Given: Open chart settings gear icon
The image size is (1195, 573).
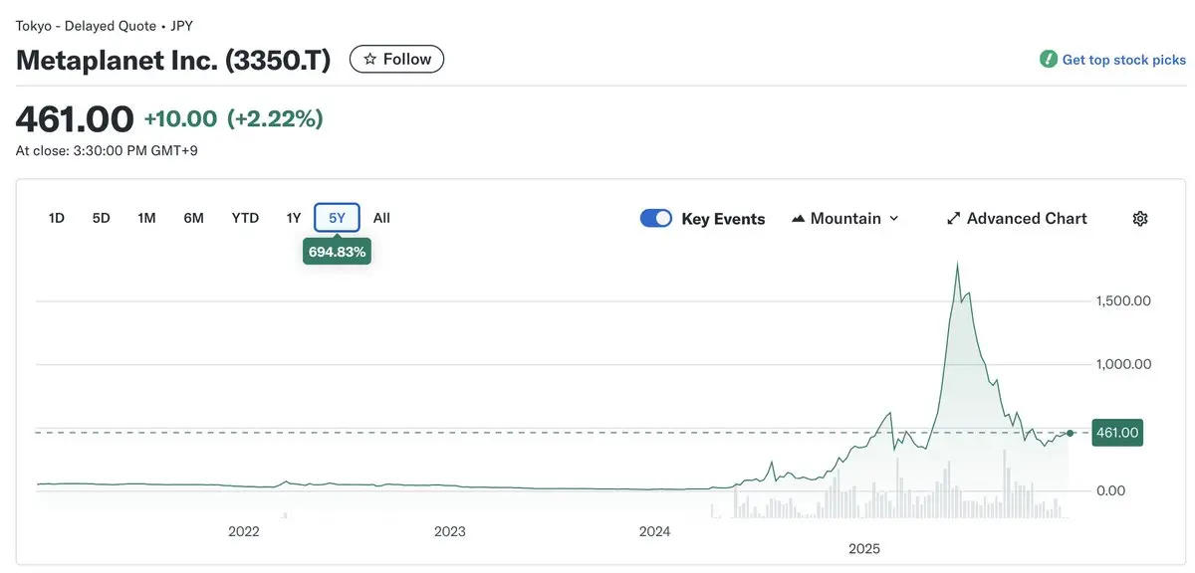Looking at the screenshot, I should pos(1140,219).
